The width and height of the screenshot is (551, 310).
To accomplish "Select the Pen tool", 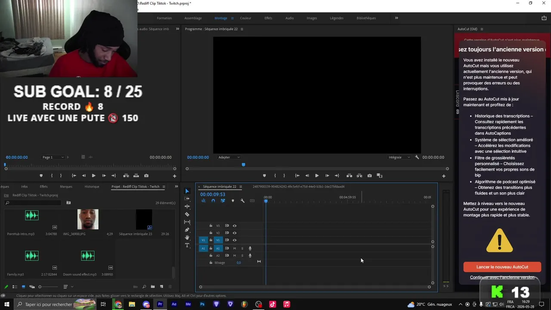I will click(187, 229).
